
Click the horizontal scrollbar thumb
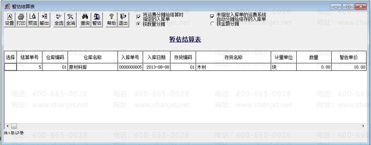pyautogui.click(x=14, y=126)
